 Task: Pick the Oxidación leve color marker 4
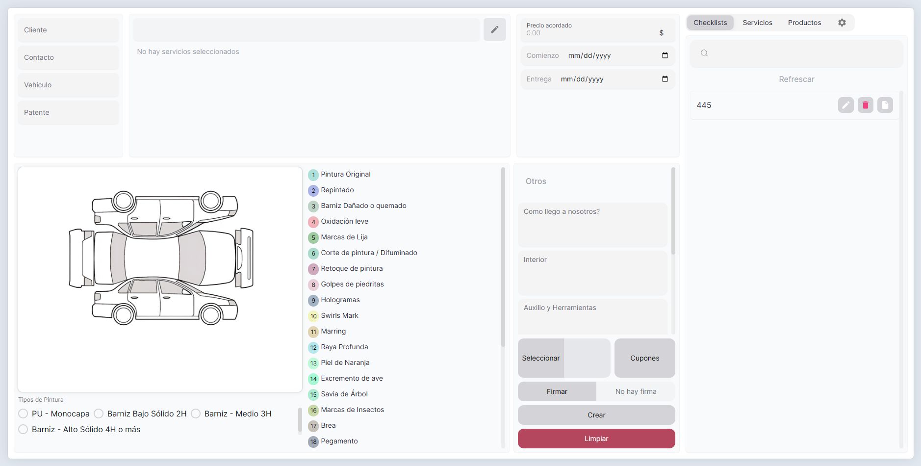click(x=313, y=222)
